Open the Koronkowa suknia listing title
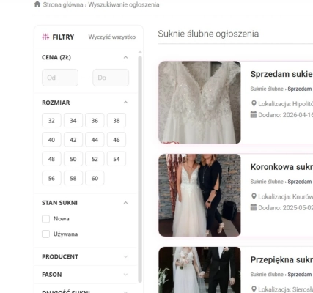This screenshot has height=293, width=313. pyautogui.click(x=281, y=167)
